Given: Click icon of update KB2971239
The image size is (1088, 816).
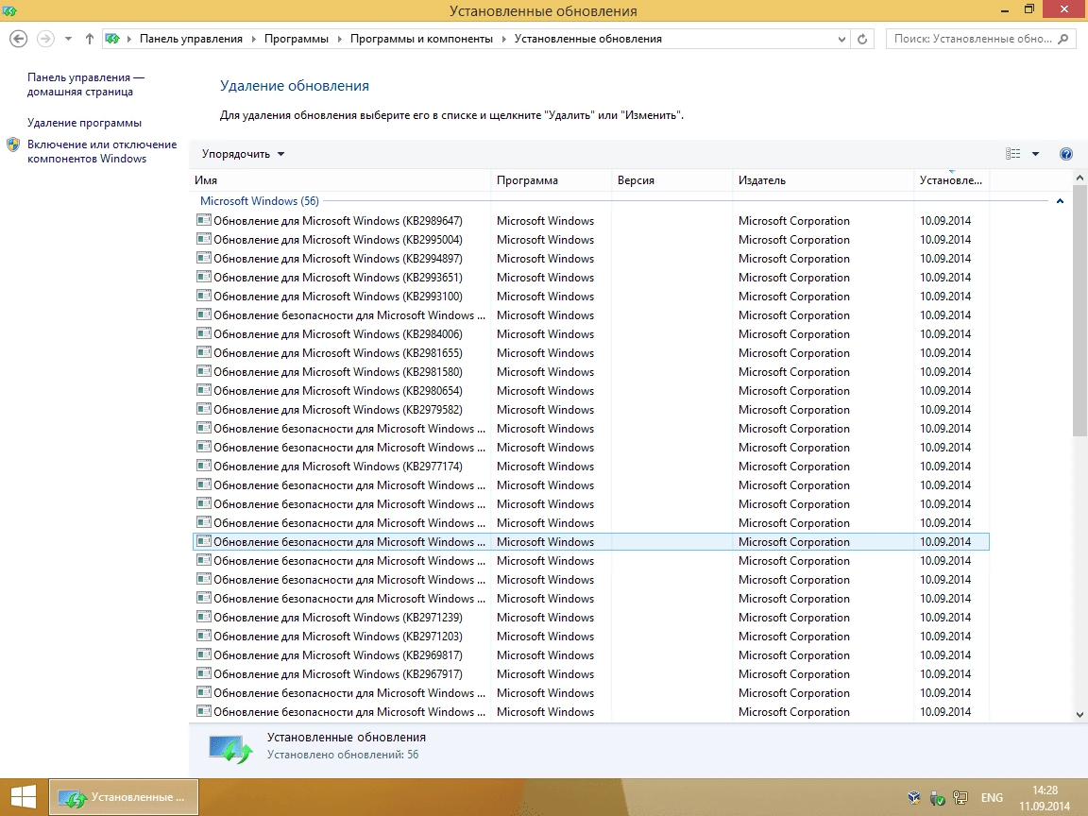Looking at the screenshot, I should coord(203,618).
